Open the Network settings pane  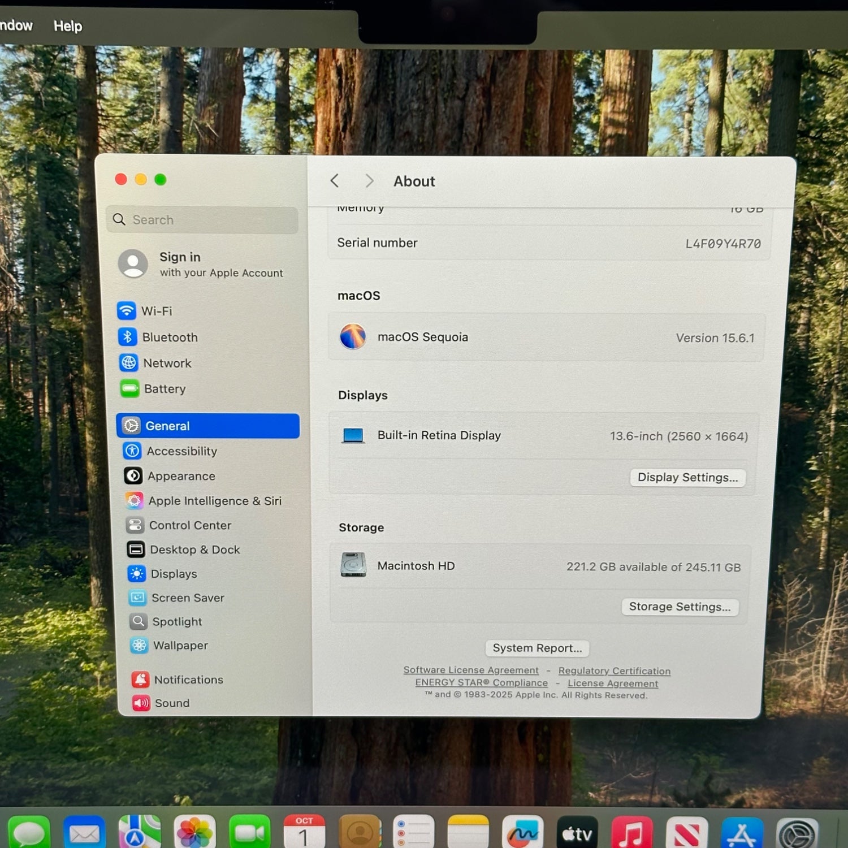pyautogui.click(x=167, y=364)
